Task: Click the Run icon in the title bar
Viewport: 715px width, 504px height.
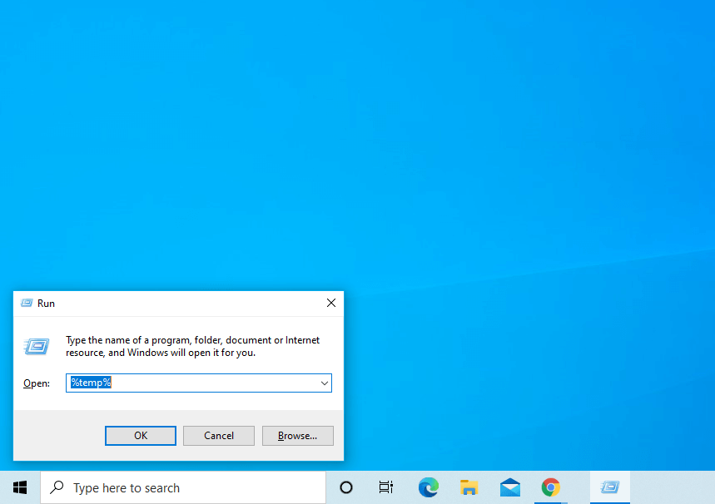Action: (x=25, y=303)
